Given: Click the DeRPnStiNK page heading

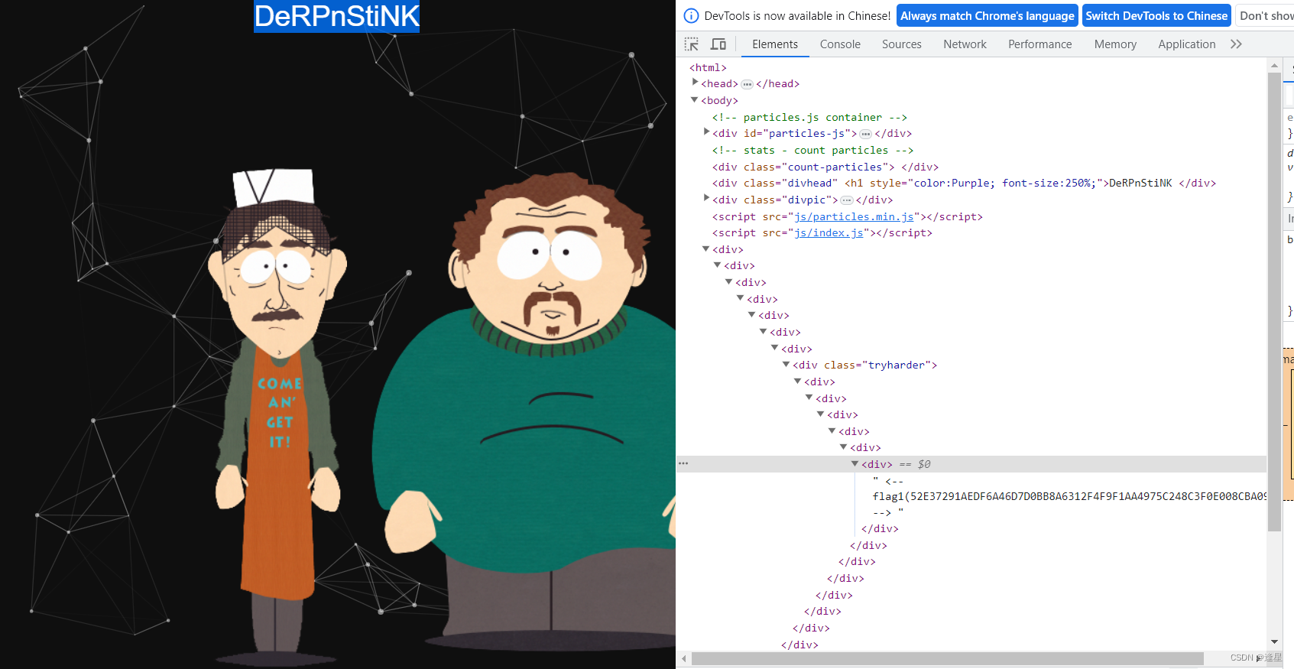Looking at the screenshot, I should click(x=336, y=16).
